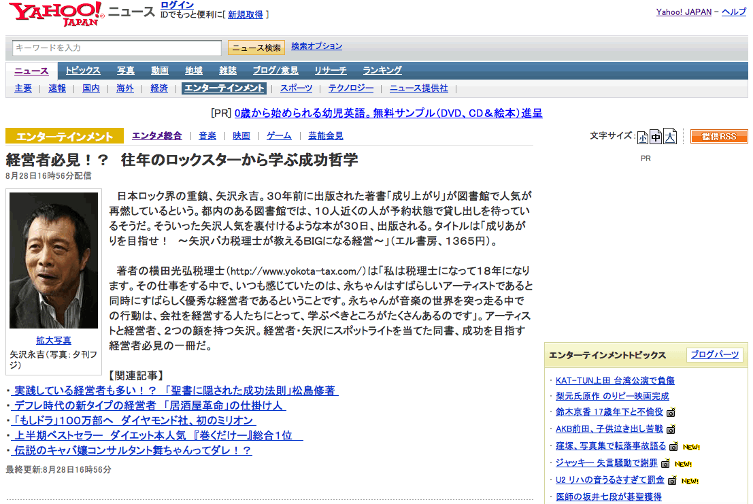The height and width of the screenshot is (504, 753).
Task: Switch to the トピックス tab
Action: coord(83,71)
